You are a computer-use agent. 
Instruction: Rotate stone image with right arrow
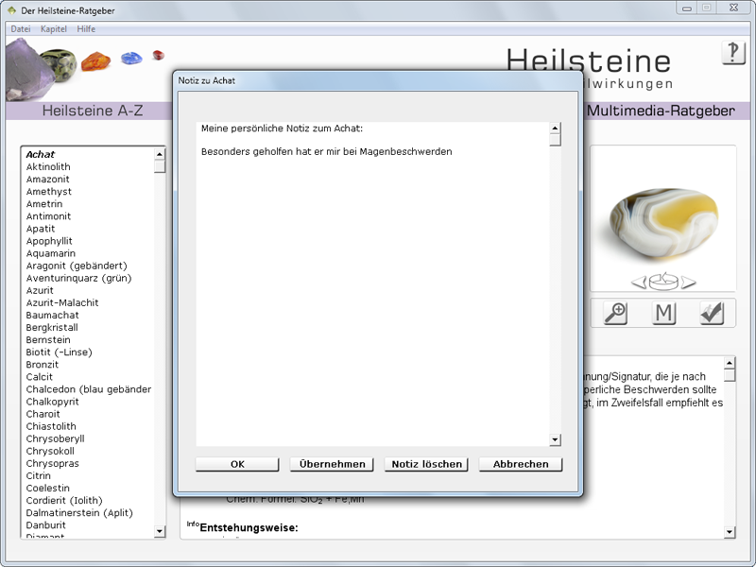689,282
